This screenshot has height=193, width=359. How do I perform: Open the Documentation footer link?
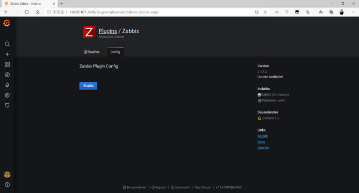click(x=135, y=188)
